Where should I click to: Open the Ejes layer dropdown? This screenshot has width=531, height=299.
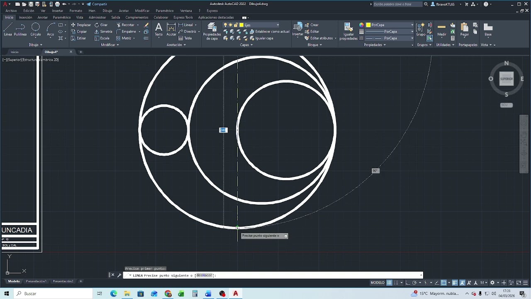tap(278, 25)
